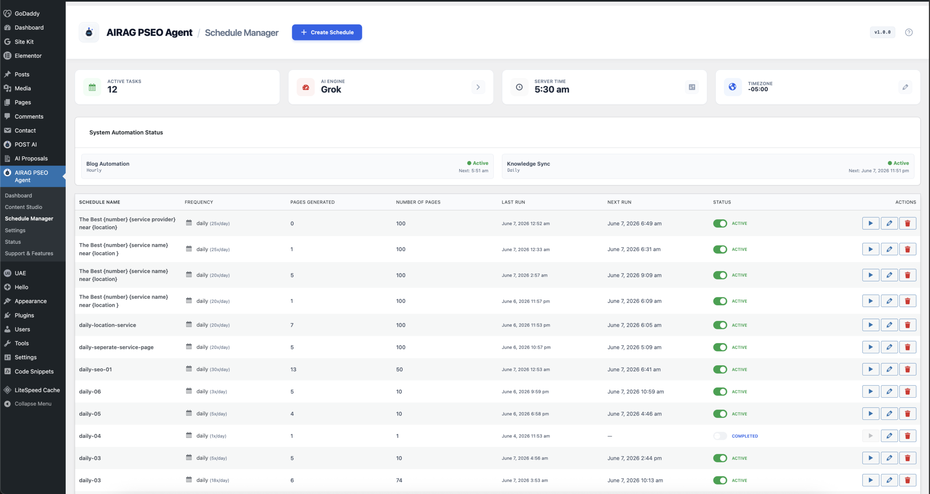Screen dimensions: 930x494
Task: Open Site Kit from sidebar
Action: coord(24,42)
